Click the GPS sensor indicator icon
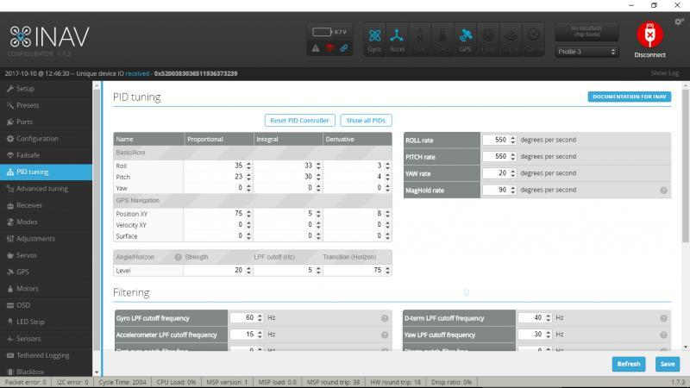This screenshot has width=690, height=388. (465, 39)
